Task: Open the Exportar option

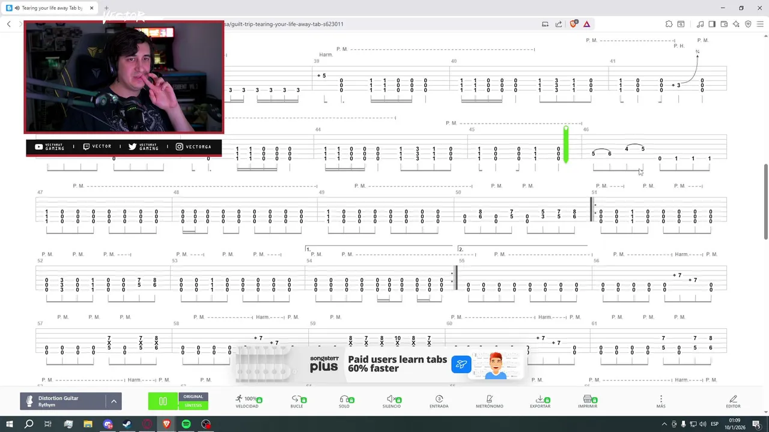Action: [540, 401]
